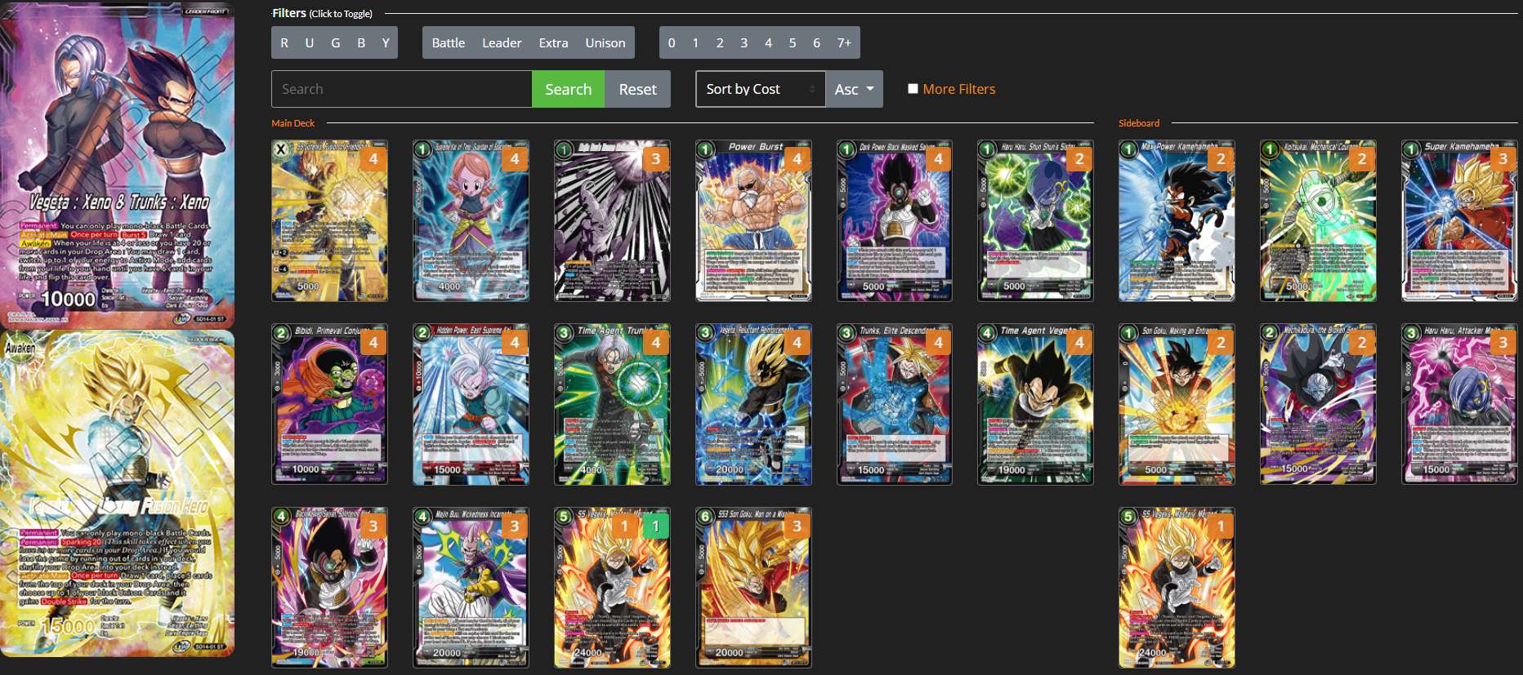The height and width of the screenshot is (675, 1523).
Task: Focus the Search text field
Action: click(x=401, y=89)
